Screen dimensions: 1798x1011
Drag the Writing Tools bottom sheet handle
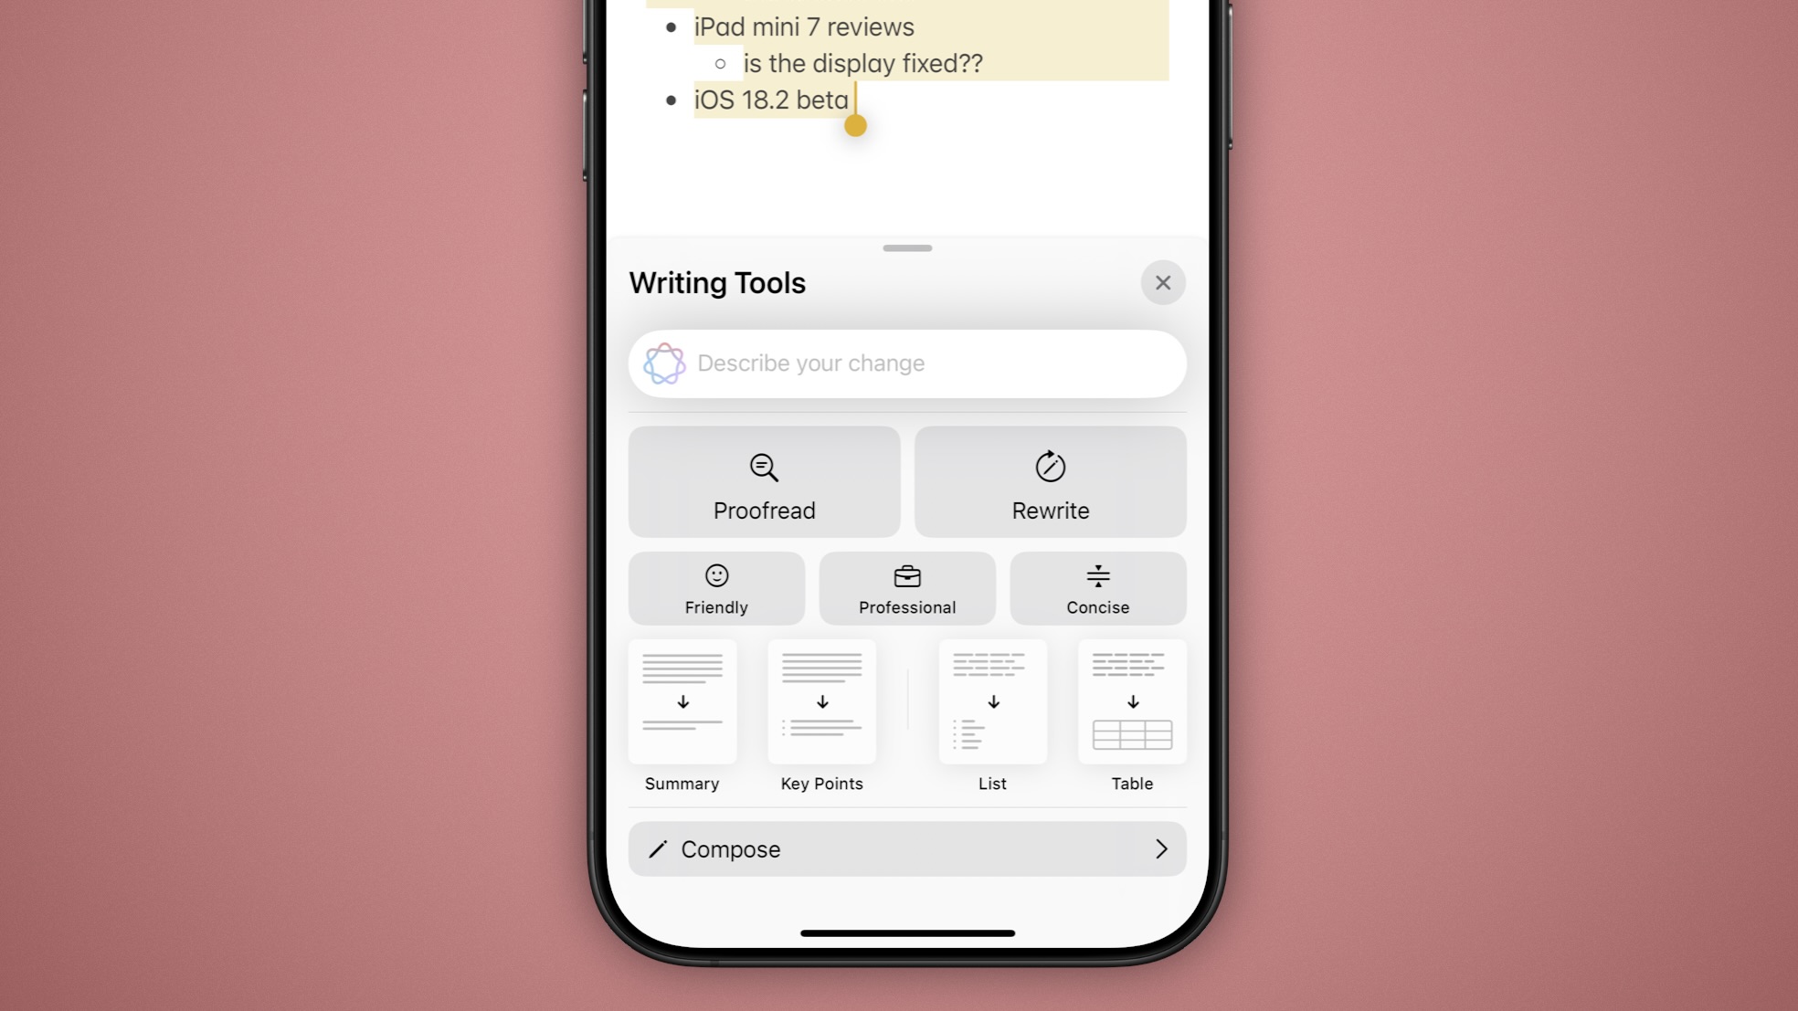[x=907, y=248]
